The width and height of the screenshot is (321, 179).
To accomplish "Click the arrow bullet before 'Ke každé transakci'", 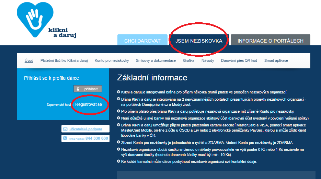I will (118, 161).
